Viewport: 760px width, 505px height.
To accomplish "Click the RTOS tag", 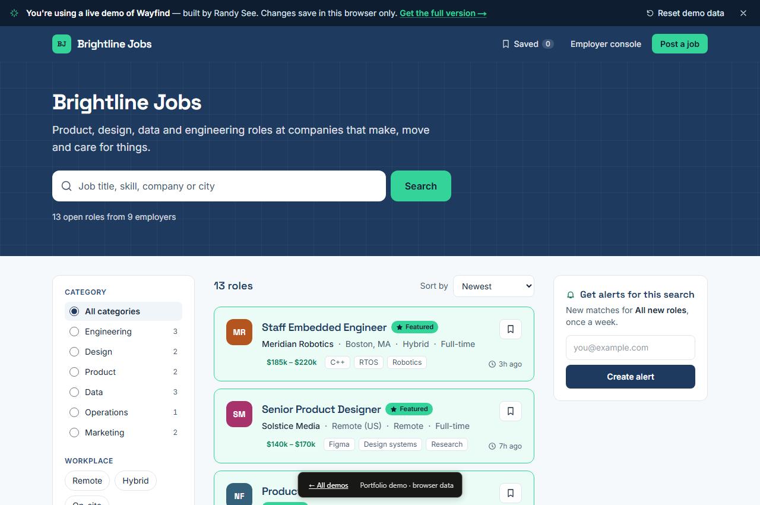I will [x=369, y=362].
